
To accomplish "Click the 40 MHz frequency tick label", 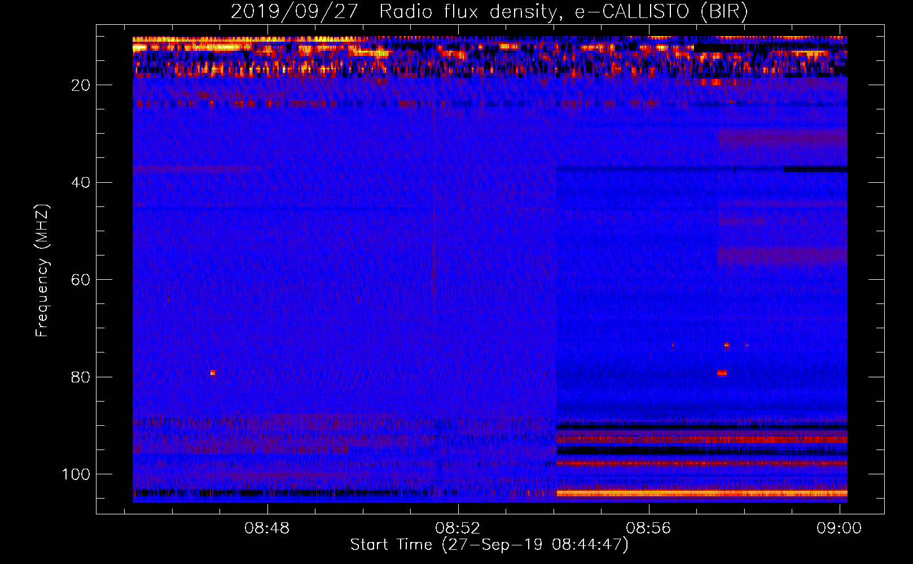I will [81, 182].
